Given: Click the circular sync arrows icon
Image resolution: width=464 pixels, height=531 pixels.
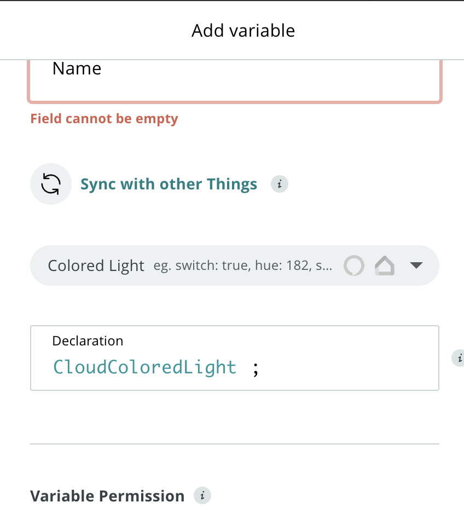Looking at the screenshot, I should pyautogui.click(x=50, y=184).
